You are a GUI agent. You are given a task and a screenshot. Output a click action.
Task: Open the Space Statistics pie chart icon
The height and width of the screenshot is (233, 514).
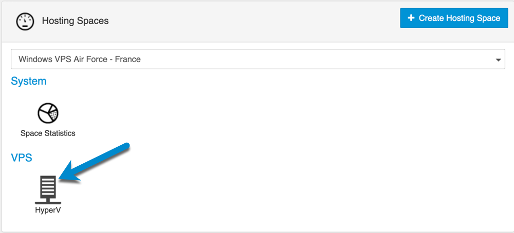point(48,113)
